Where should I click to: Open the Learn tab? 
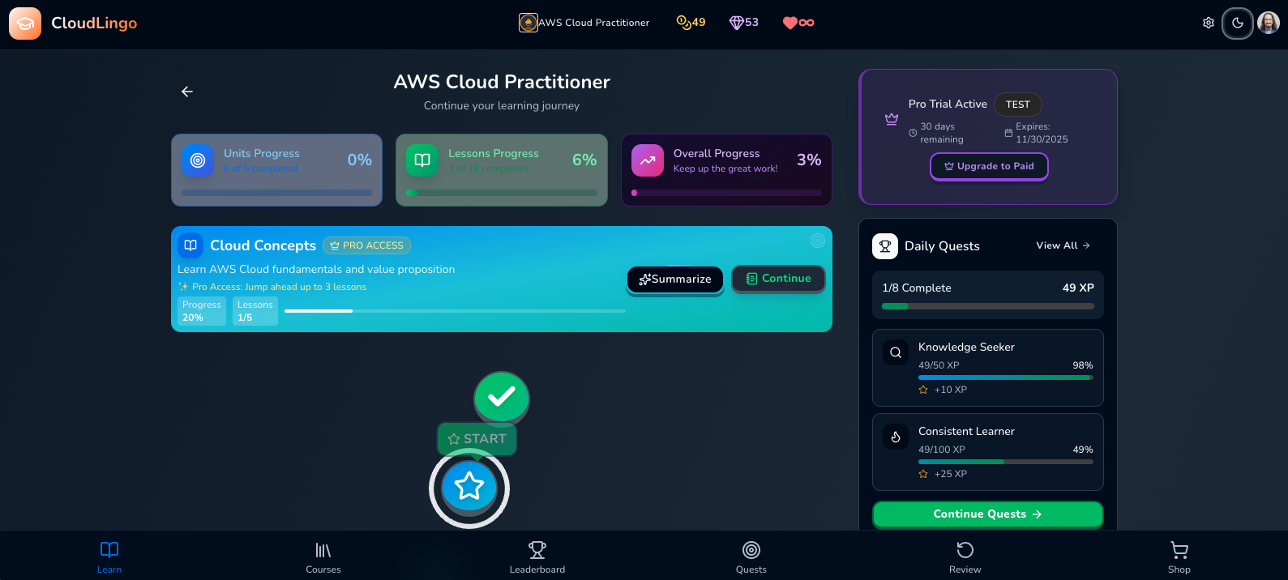click(109, 557)
